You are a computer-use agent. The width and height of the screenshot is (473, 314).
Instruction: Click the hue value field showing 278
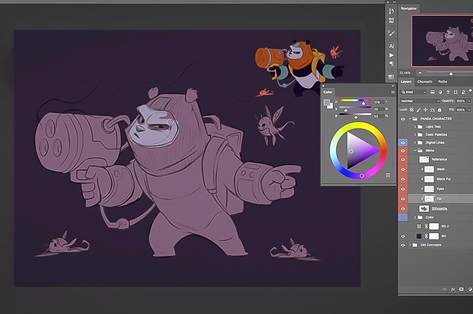pos(379,102)
